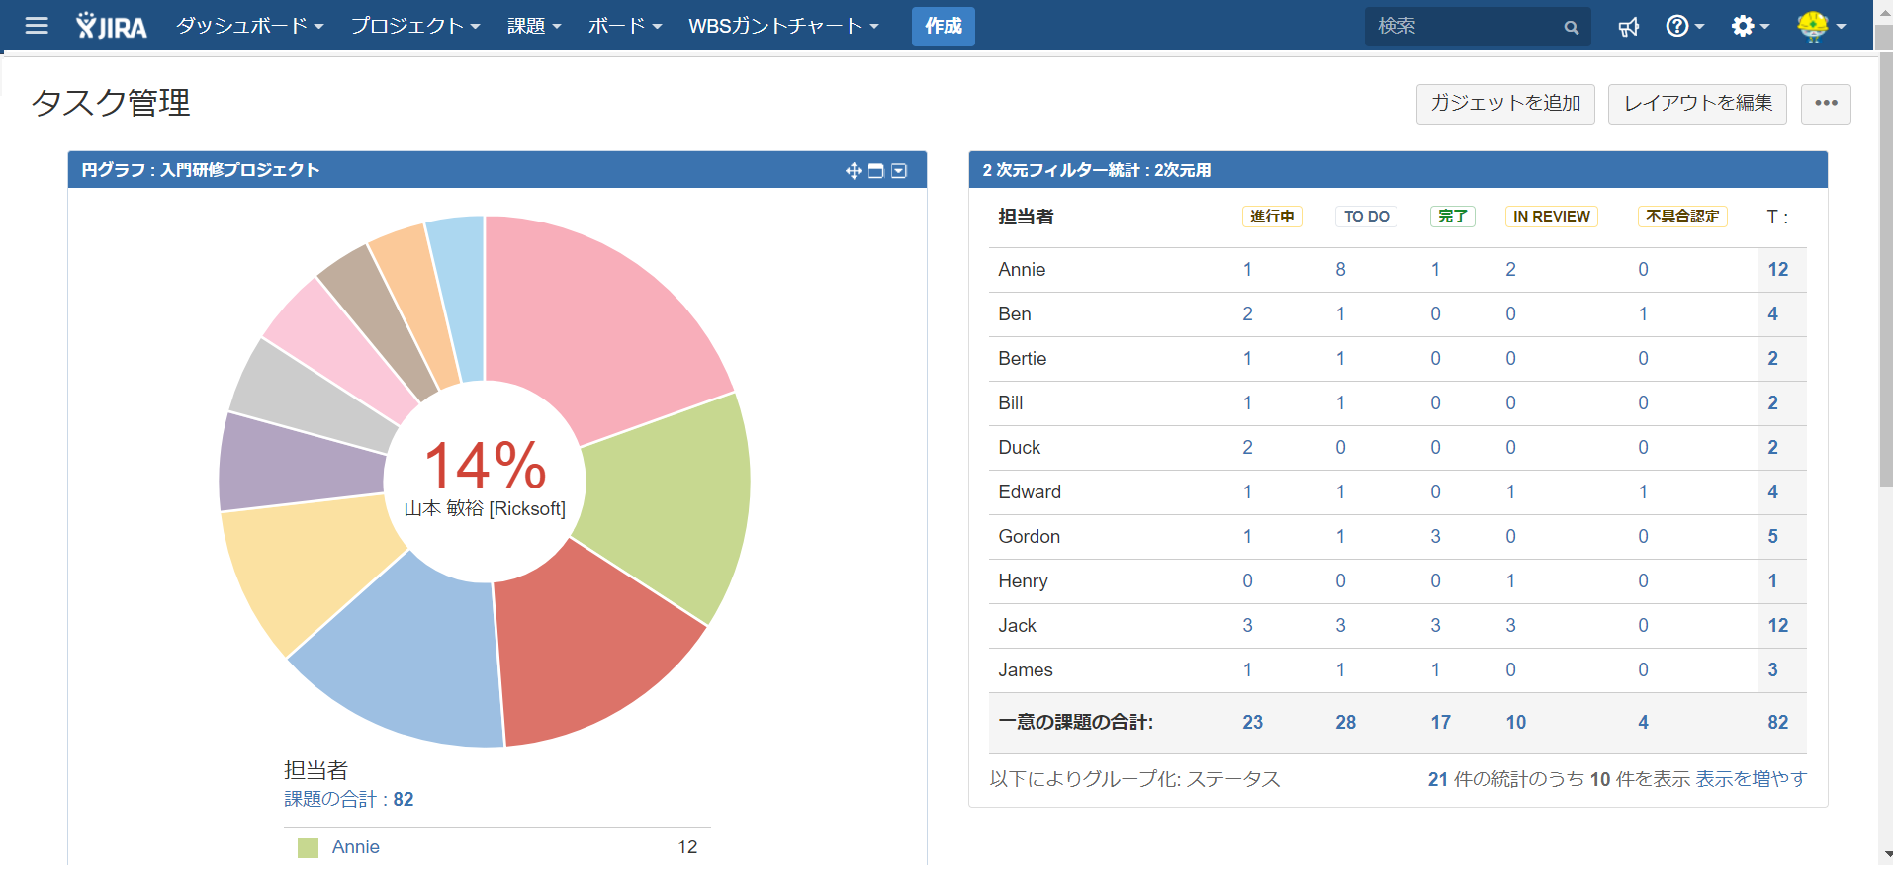Click the 2次元フィルター統計 gadget title

[x=1096, y=170]
